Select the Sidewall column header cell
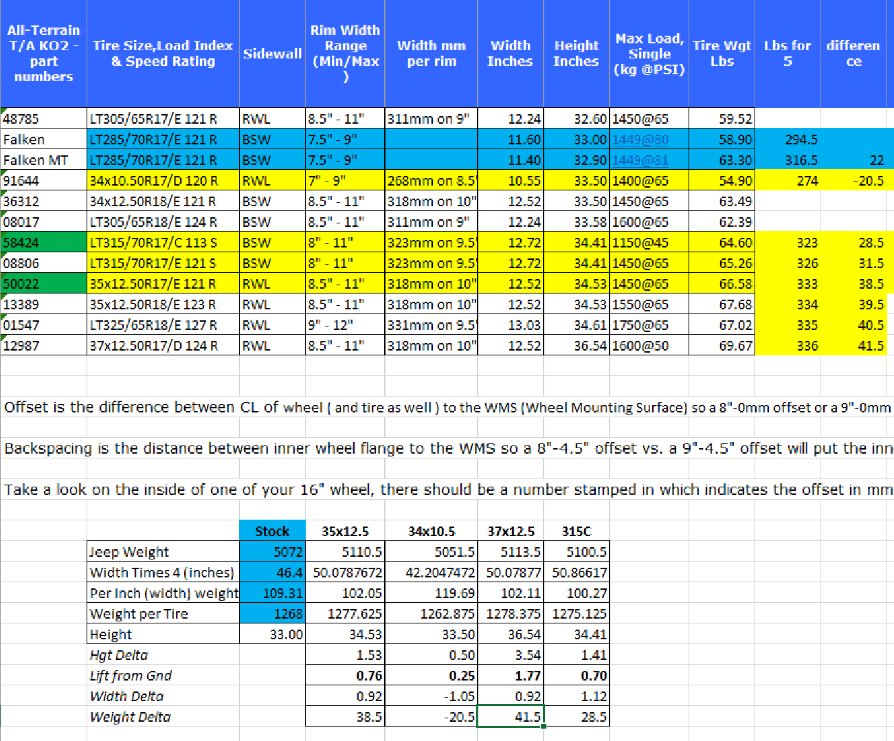Image resolution: width=894 pixels, height=741 pixels. tap(272, 54)
